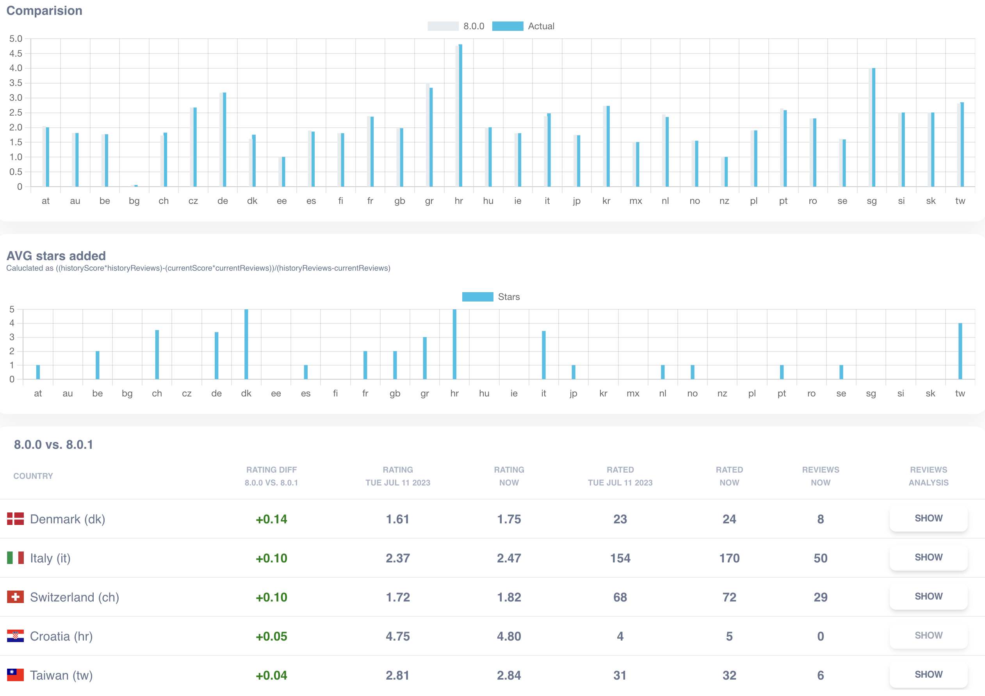Click the Country column header
Image resolution: width=985 pixels, height=696 pixels.
click(x=33, y=476)
